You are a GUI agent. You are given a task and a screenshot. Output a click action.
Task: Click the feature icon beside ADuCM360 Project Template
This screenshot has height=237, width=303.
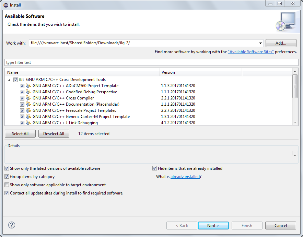[x=28, y=86]
